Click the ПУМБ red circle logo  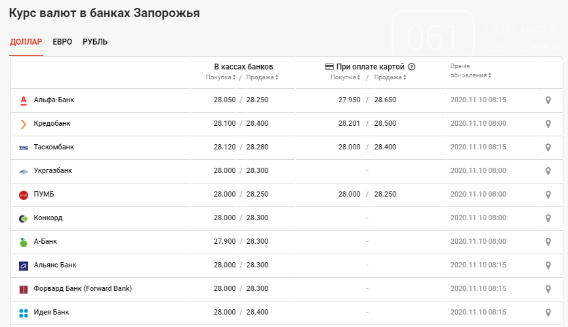coord(24,195)
